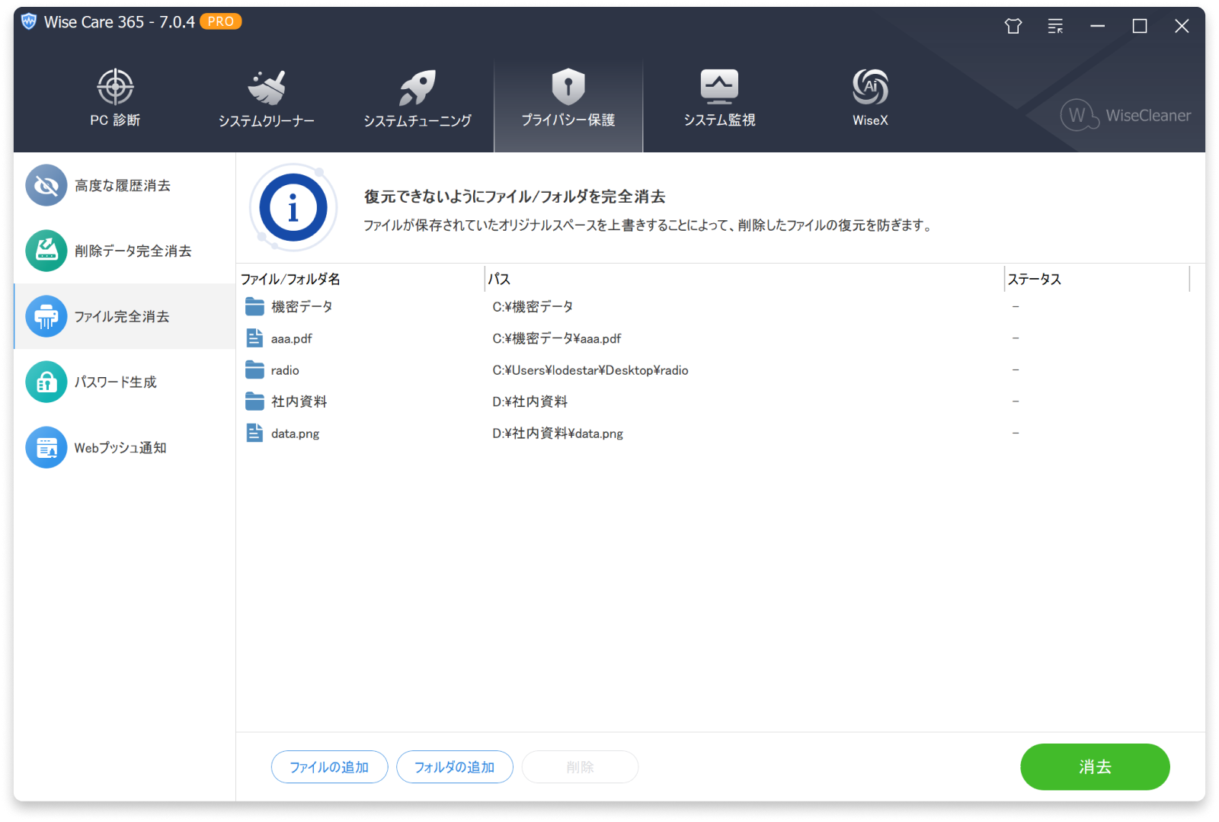Screen dimensions: 1219x822
Task: Open the パスワード生成 section
Action: (46, 382)
